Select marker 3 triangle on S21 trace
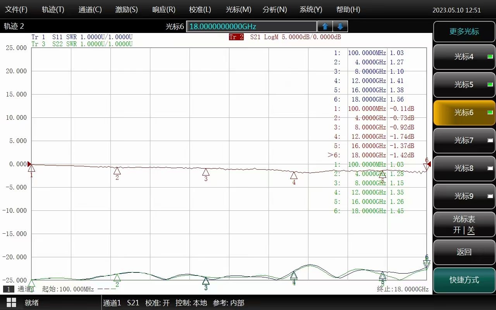Image resolution: width=496 pixels, height=310 pixels. click(x=206, y=172)
